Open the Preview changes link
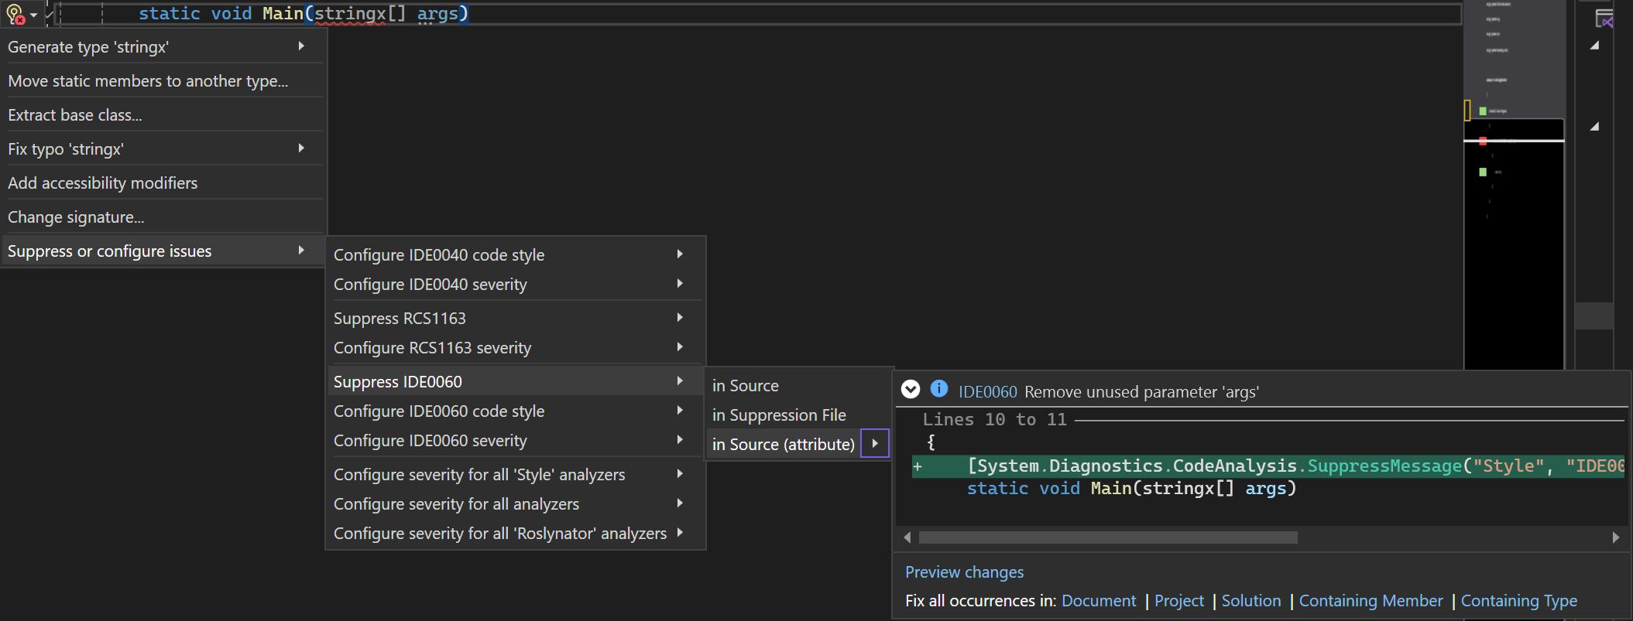 click(964, 572)
